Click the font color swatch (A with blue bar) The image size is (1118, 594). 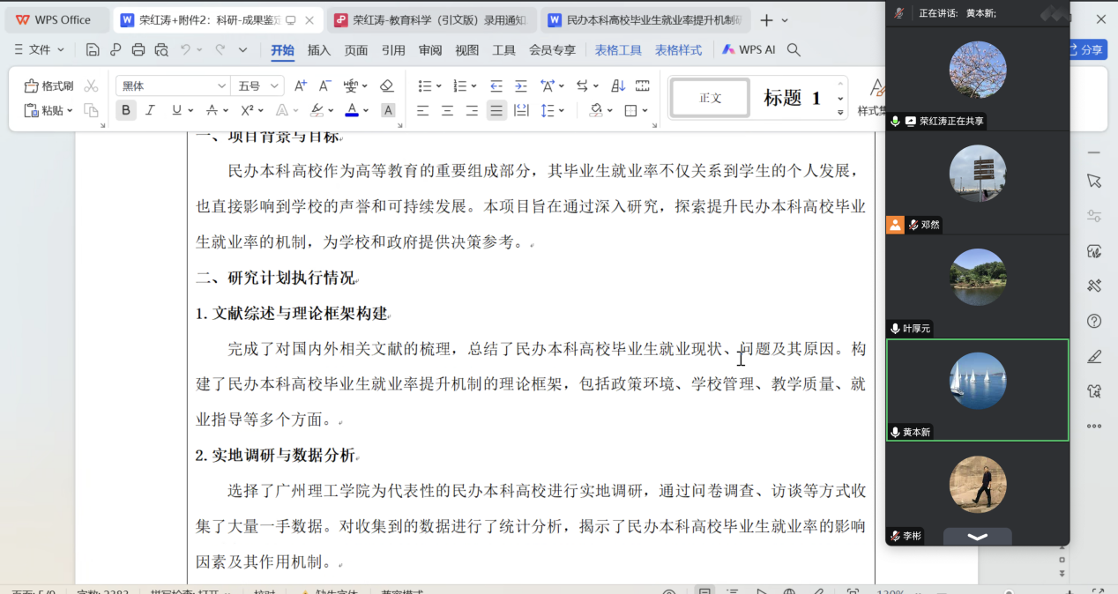pos(352,110)
